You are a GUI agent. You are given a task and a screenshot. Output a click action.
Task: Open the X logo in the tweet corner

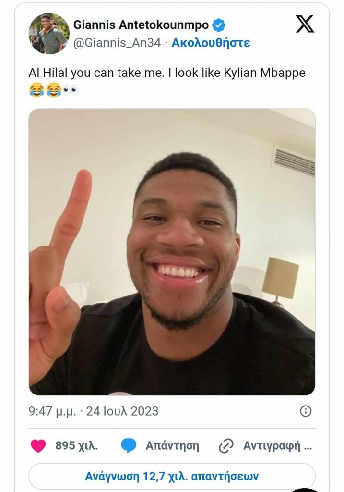pyautogui.click(x=305, y=24)
